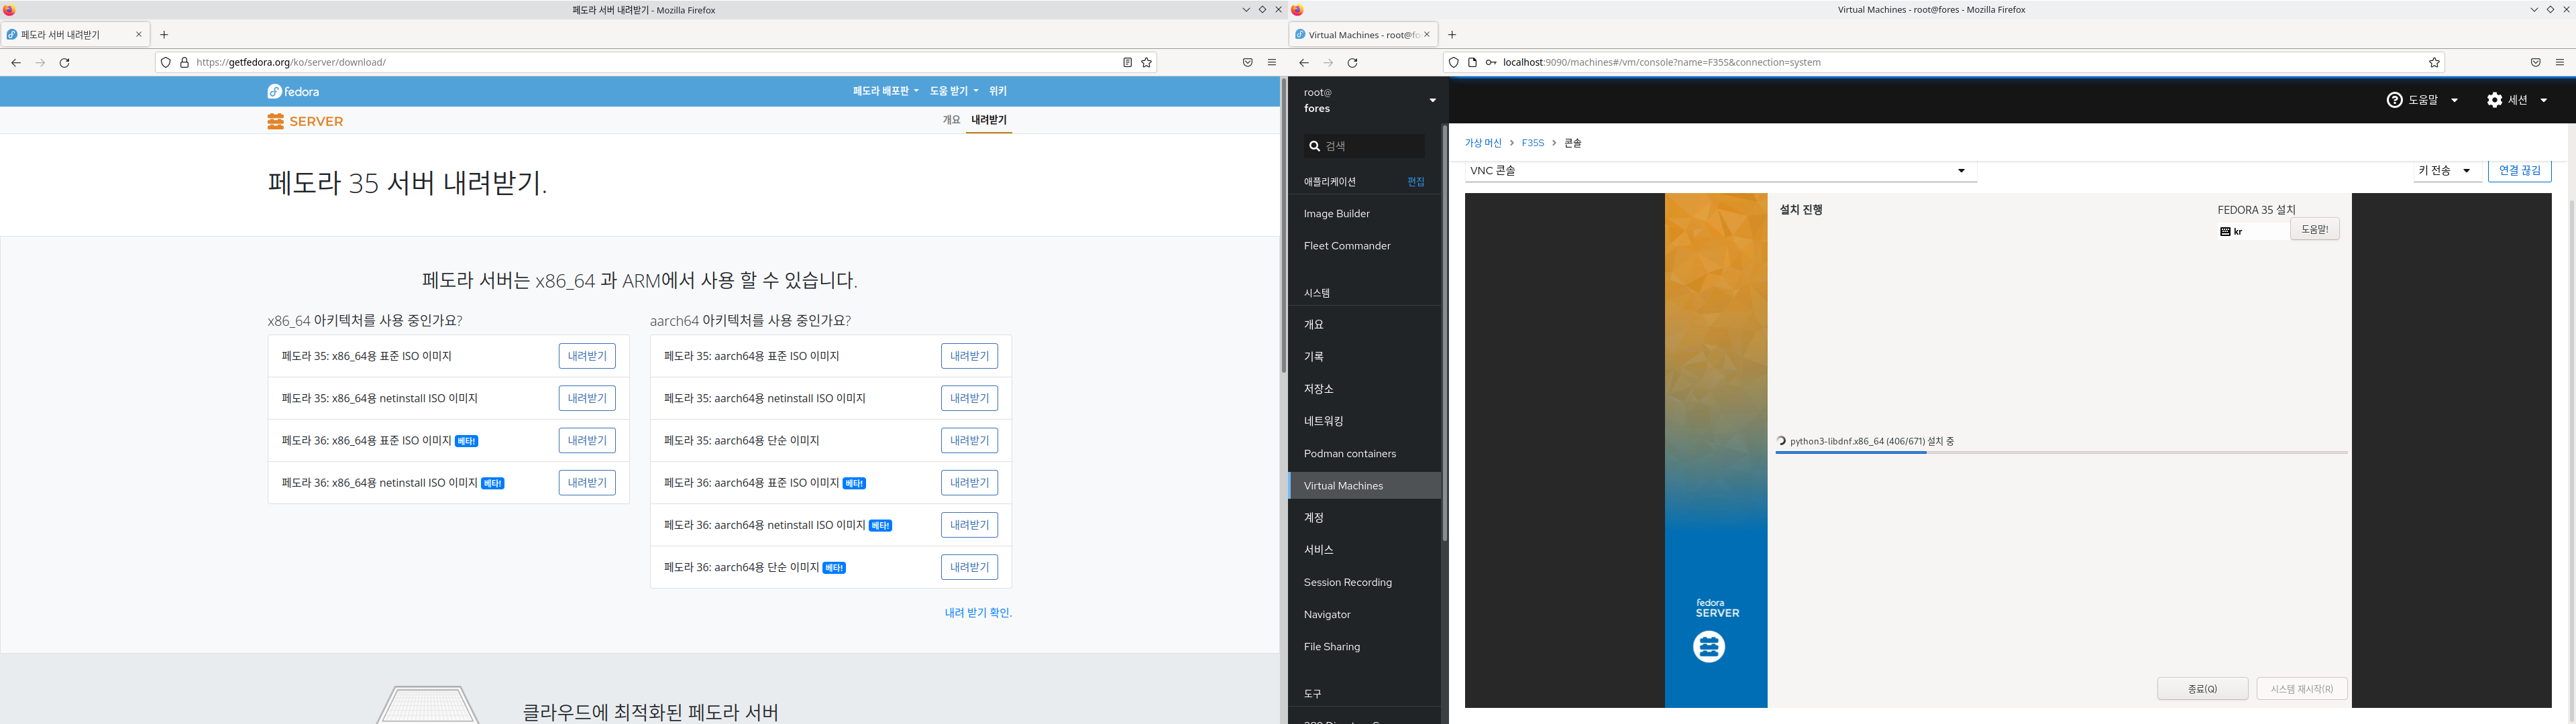The height and width of the screenshot is (724, 2576).
Task: Expand the 페도라 배포판 dropdown menu
Action: coord(885,91)
